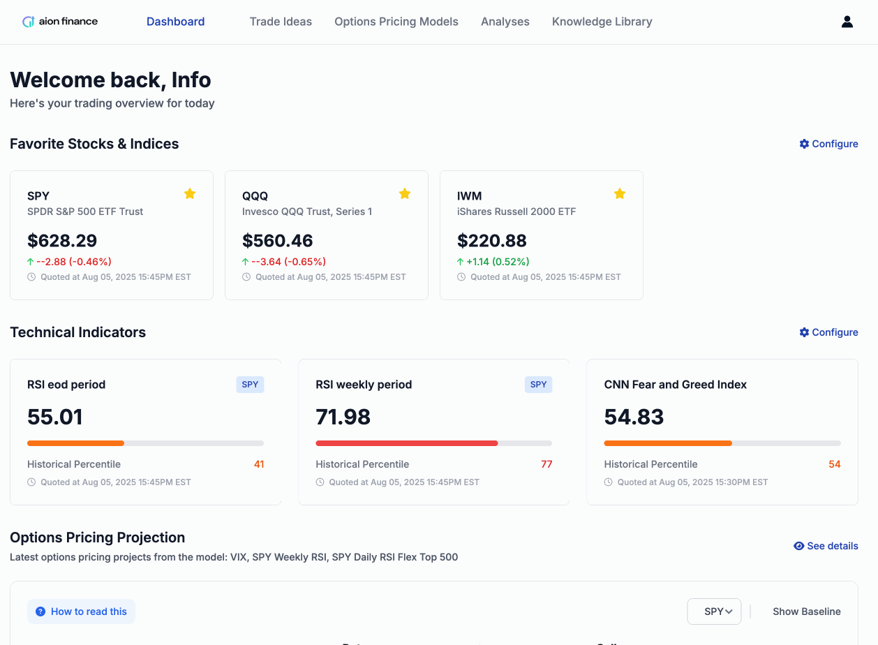Click historical percentile value 41
878x645 pixels.
tap(259, 464)
